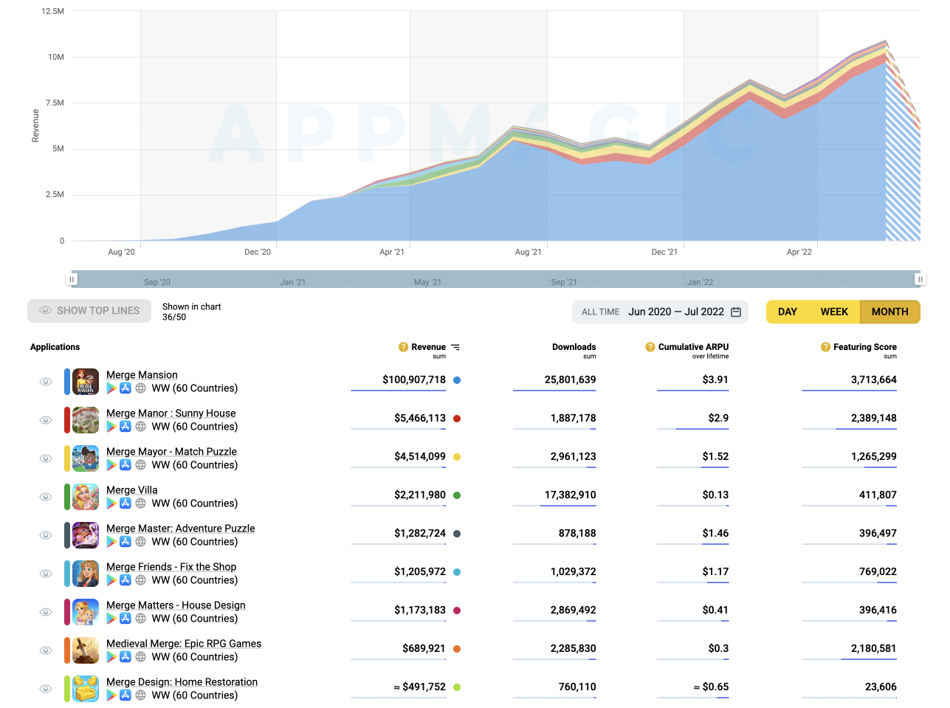Click the left handle of timeline range slider
The height and width of the screenshot is (708, 950).
pos(72,279)
